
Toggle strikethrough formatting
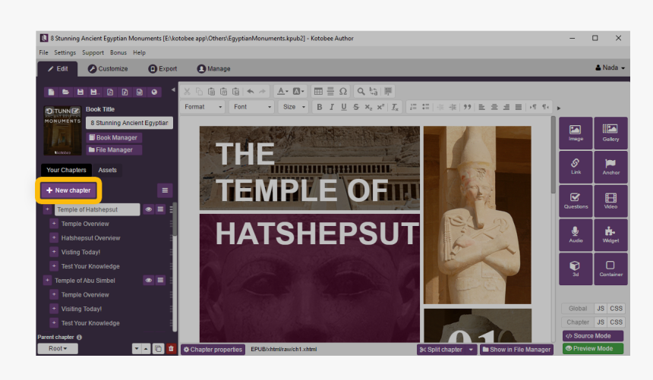(355, 107)
